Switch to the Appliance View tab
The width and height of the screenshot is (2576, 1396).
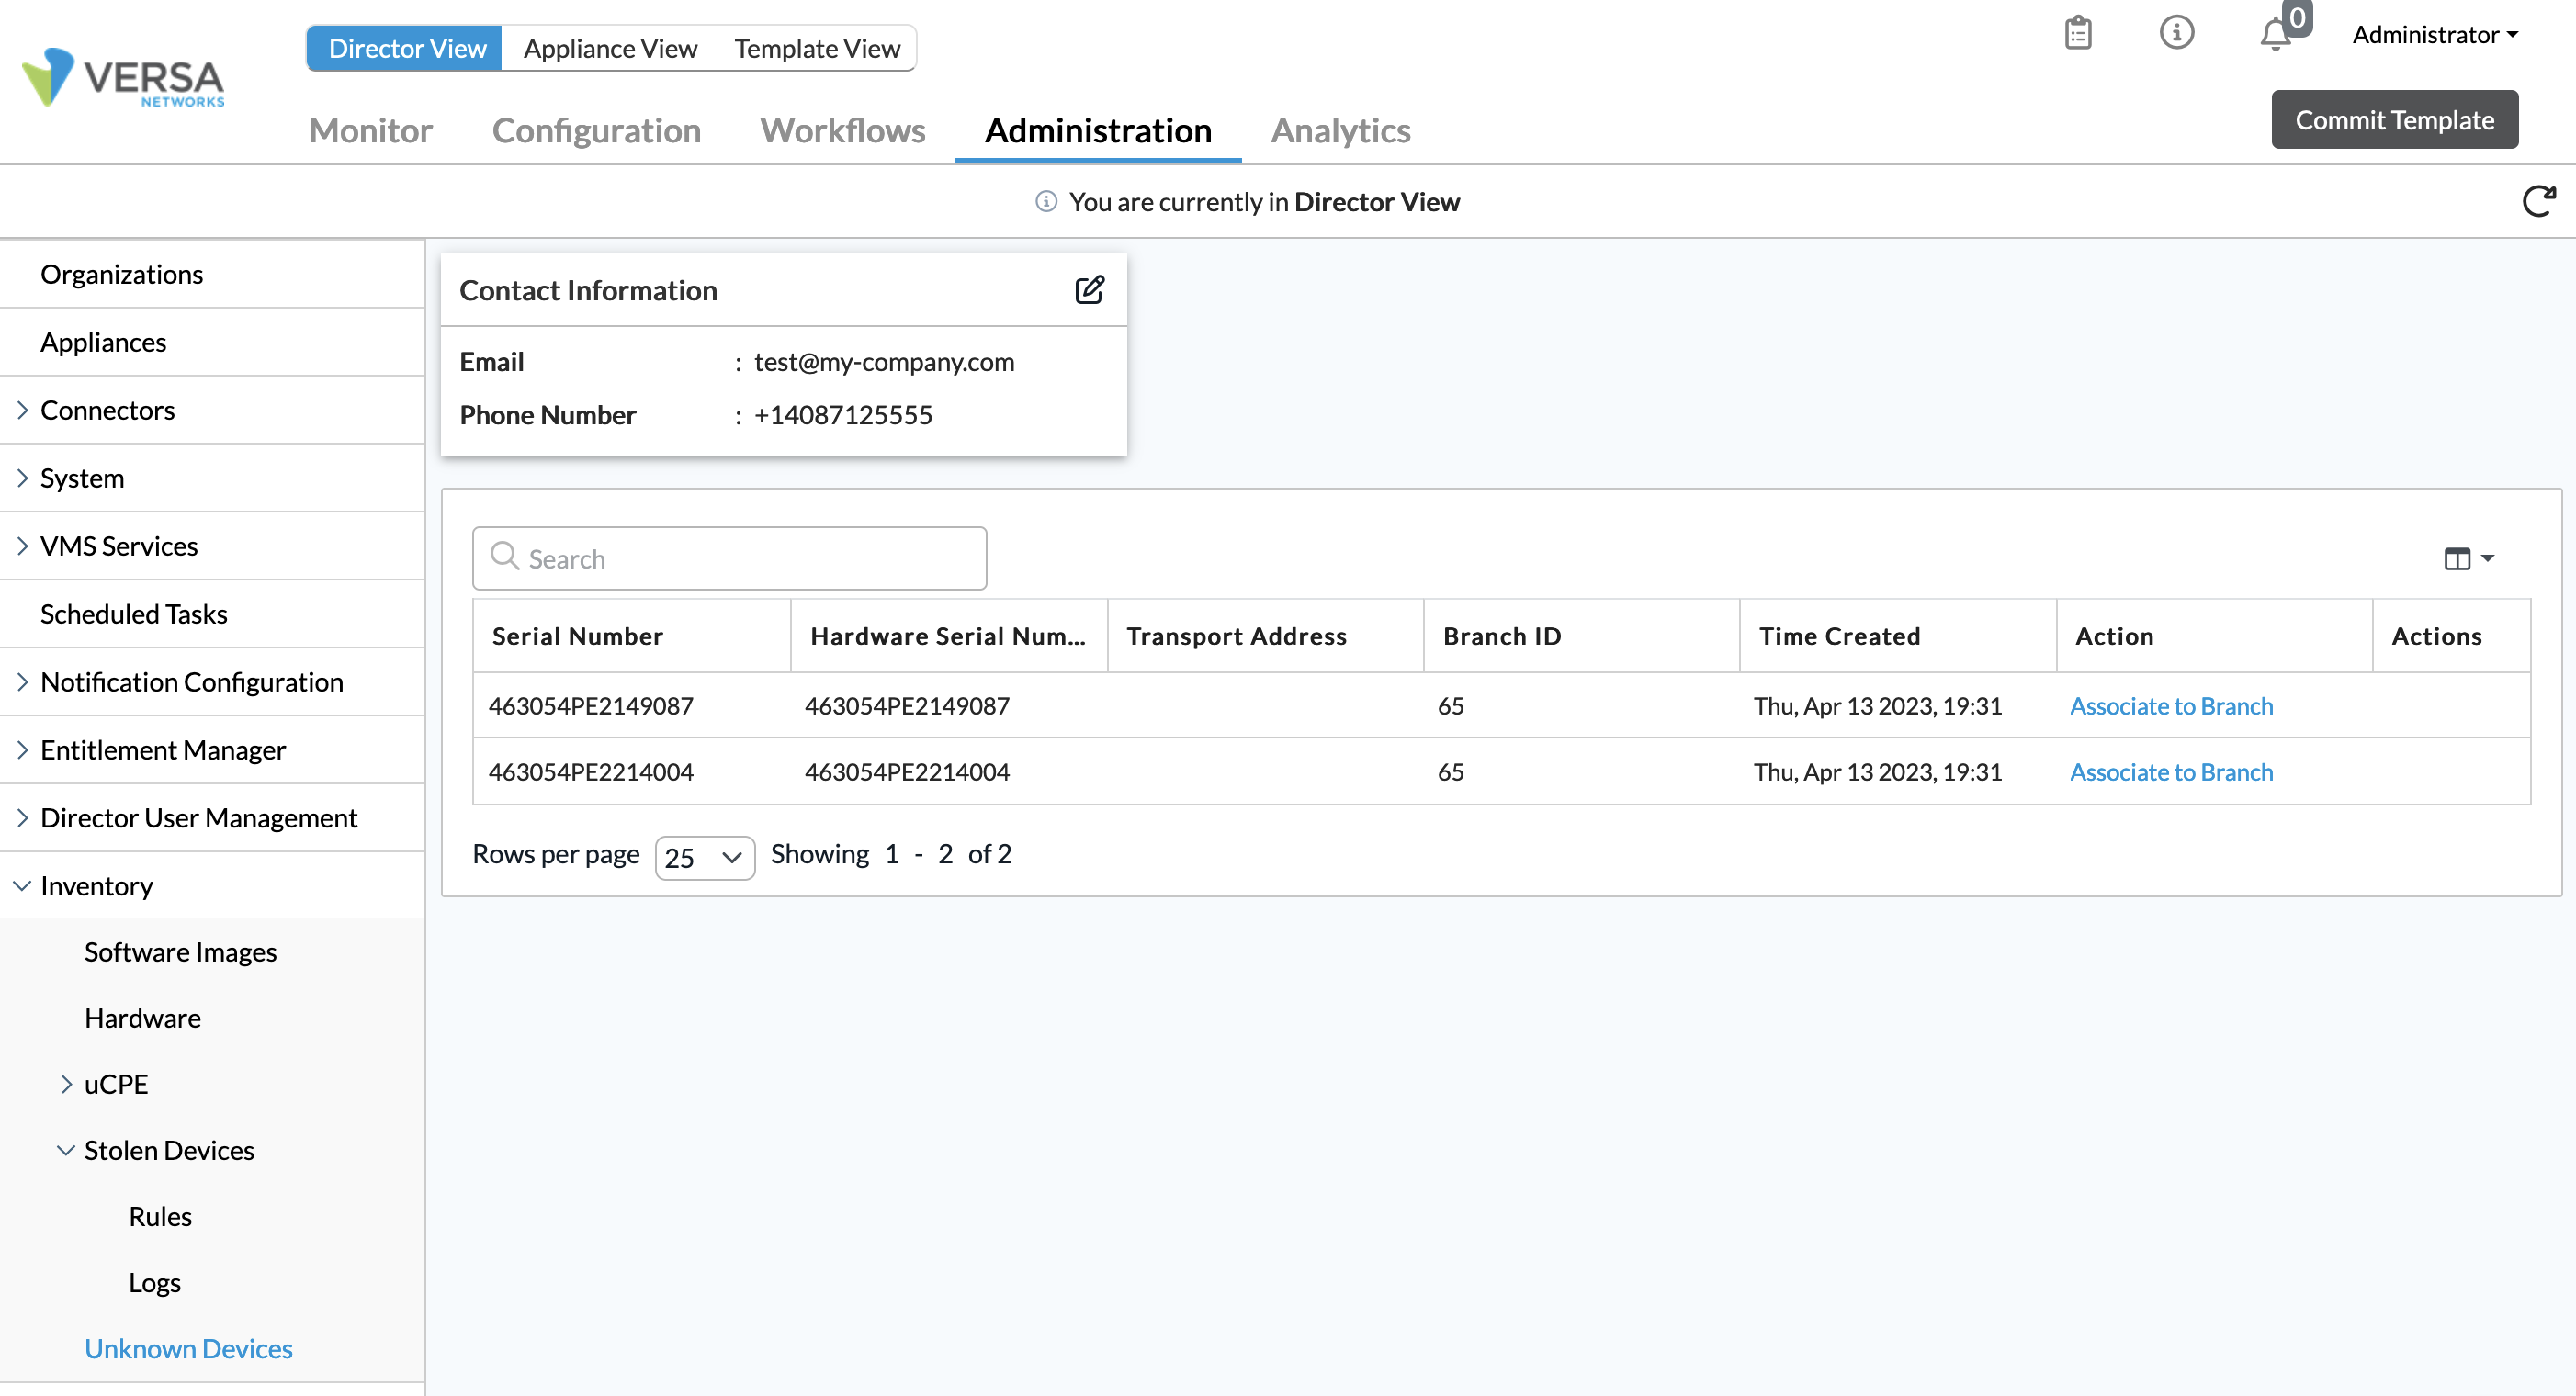610,48
